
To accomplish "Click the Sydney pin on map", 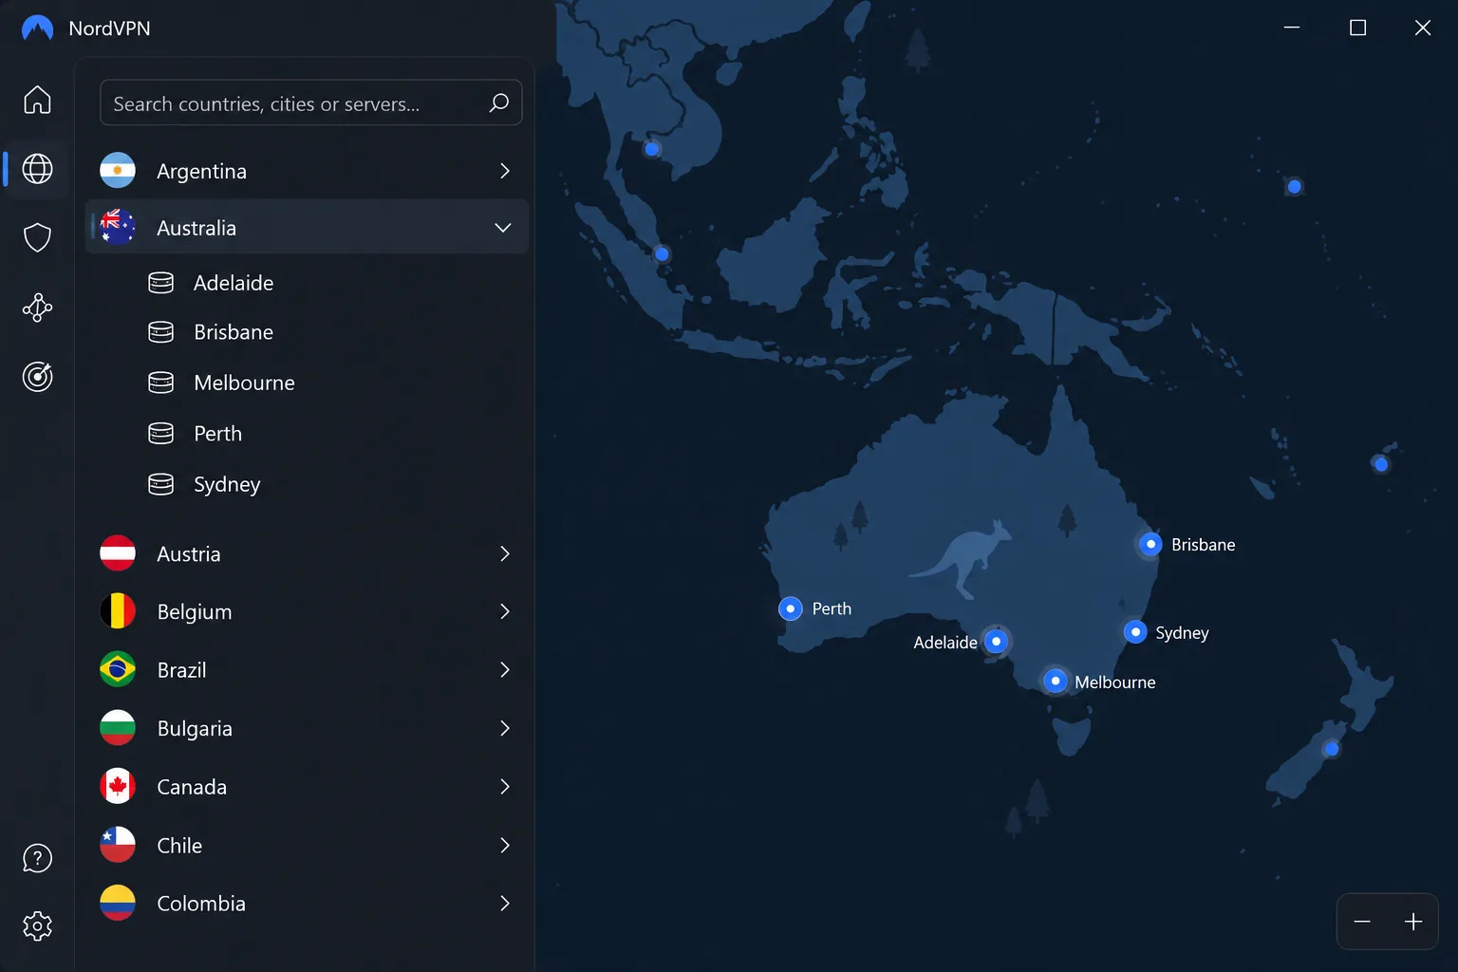I will pyautogui.click(x=1135, y=632).
